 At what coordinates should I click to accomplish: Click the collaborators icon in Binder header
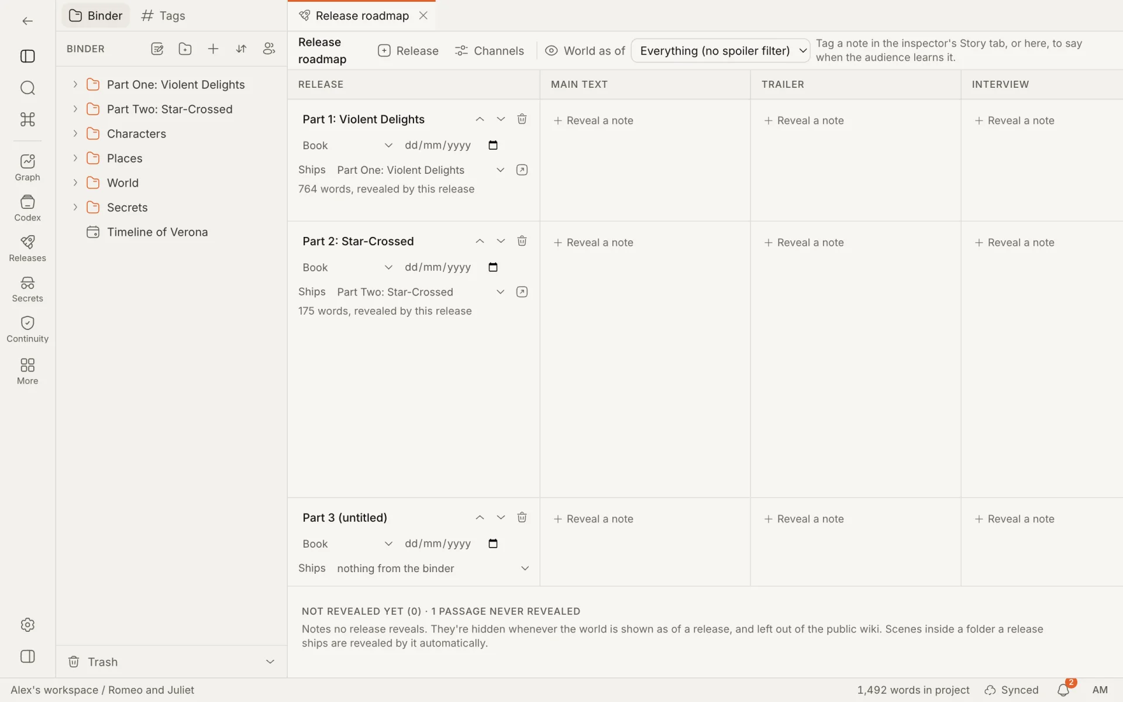point(269,49)
